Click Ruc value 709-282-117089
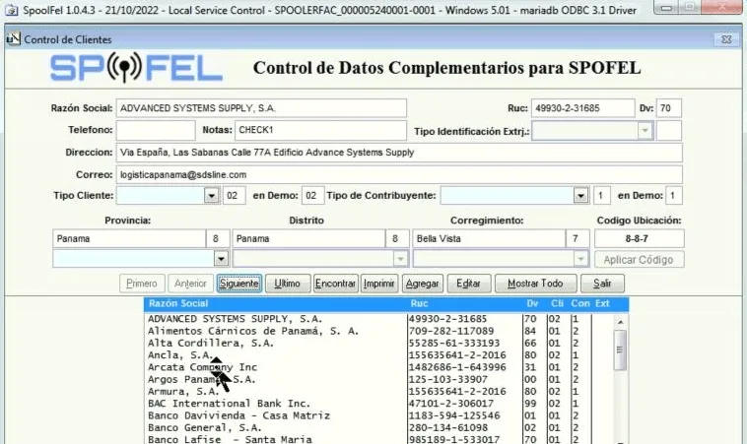 click(x=451, y=331)
